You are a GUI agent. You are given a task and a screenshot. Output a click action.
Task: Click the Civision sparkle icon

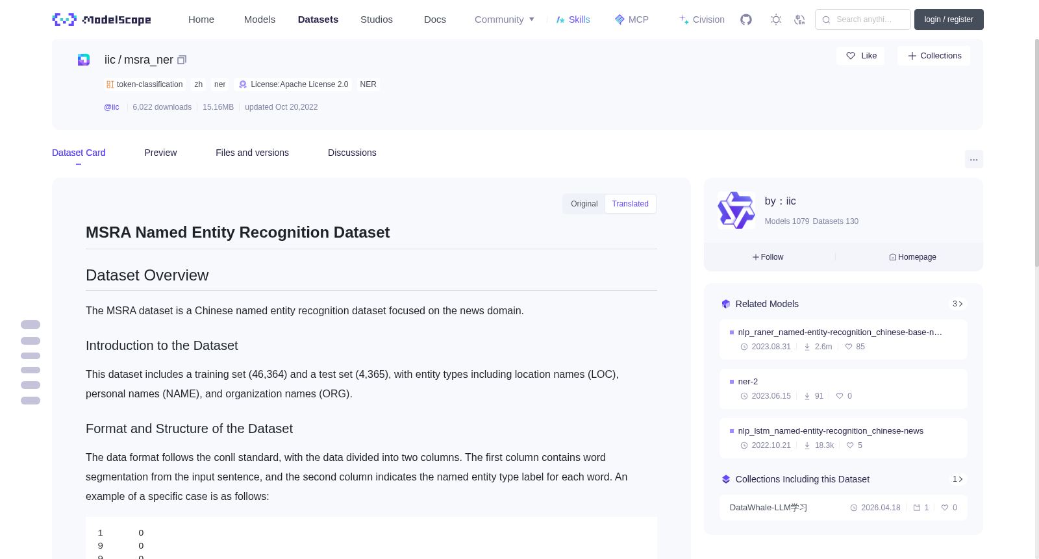[684, 19]
